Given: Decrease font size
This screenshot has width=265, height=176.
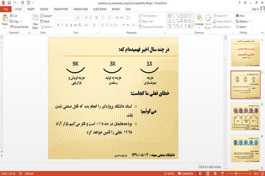Looking at the screenshot, I should click(x=91, y=18).
